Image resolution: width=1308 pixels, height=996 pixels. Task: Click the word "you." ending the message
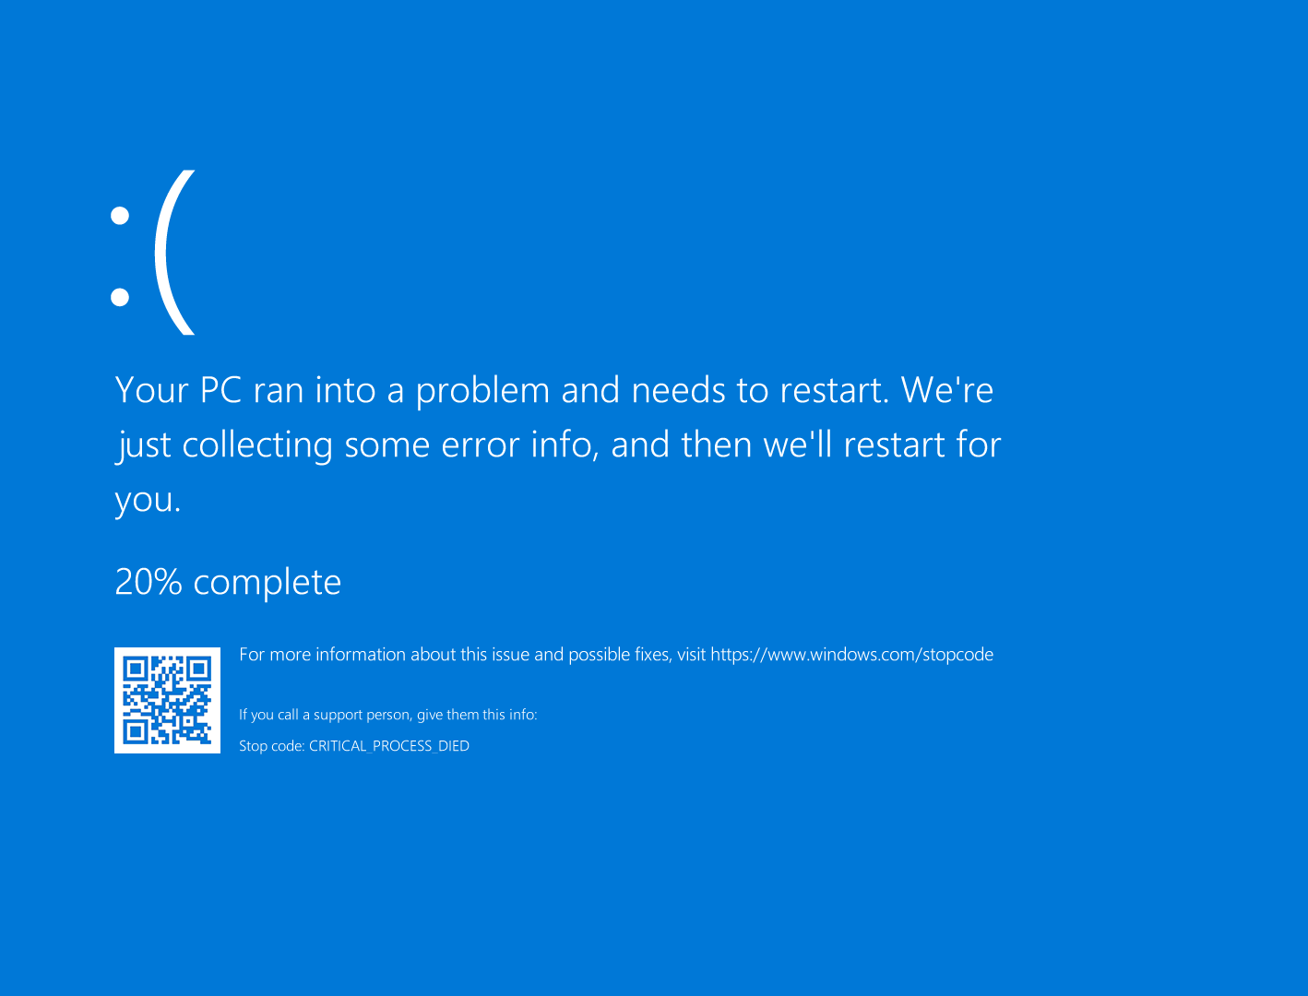click(x=148, y=499)
